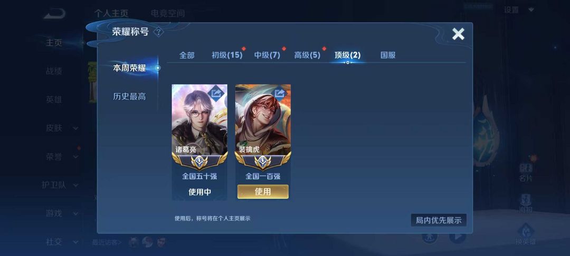Click the share icon on 诸葛亮 card
The height and width of the screenshot is (256, 570).
coord(216,94)
